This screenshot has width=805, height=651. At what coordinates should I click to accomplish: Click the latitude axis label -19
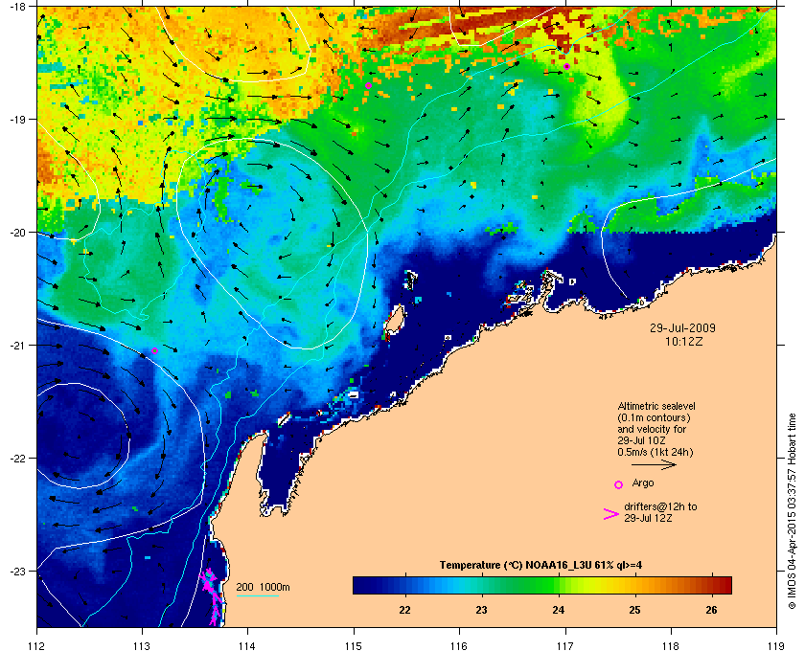tap(17, 119)
